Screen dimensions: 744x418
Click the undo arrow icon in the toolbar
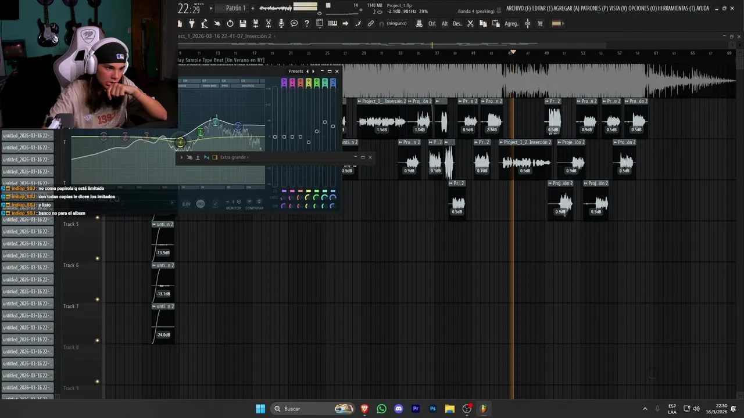point(230,23)
